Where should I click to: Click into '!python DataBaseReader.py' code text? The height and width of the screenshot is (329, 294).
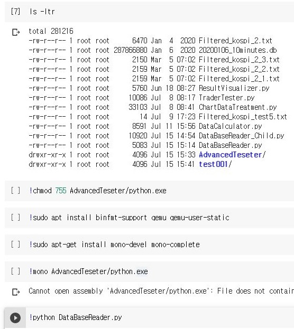[76, 317]
